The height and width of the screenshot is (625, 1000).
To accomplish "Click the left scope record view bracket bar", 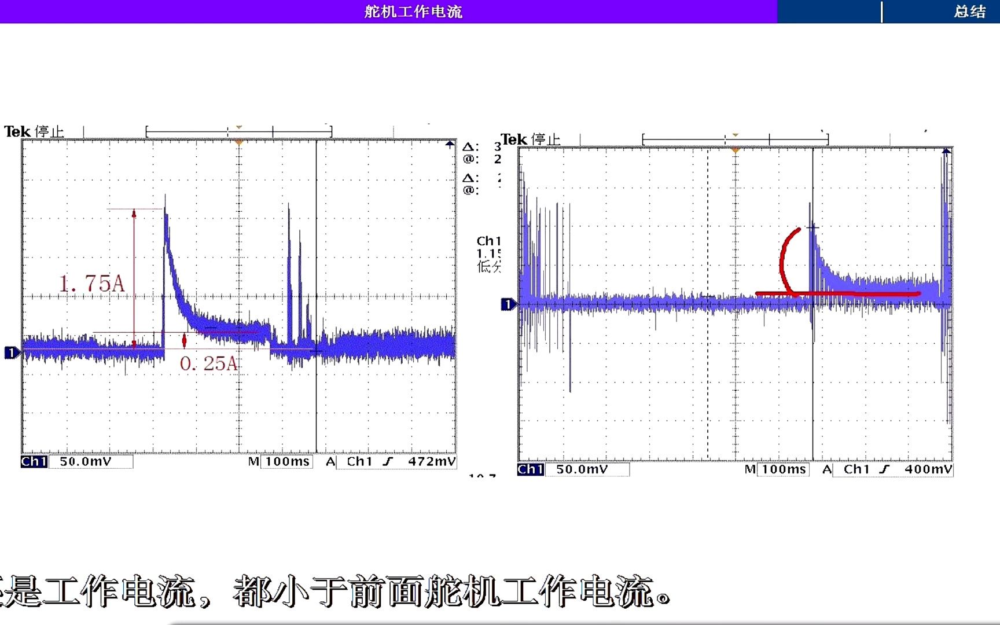I will 238,132.
